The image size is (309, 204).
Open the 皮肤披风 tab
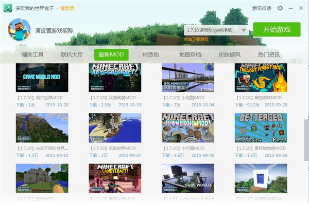[230, 54]
